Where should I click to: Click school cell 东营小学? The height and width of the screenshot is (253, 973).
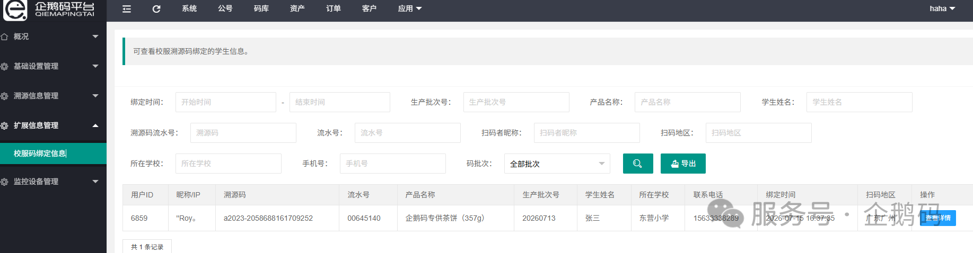(654, 218)
